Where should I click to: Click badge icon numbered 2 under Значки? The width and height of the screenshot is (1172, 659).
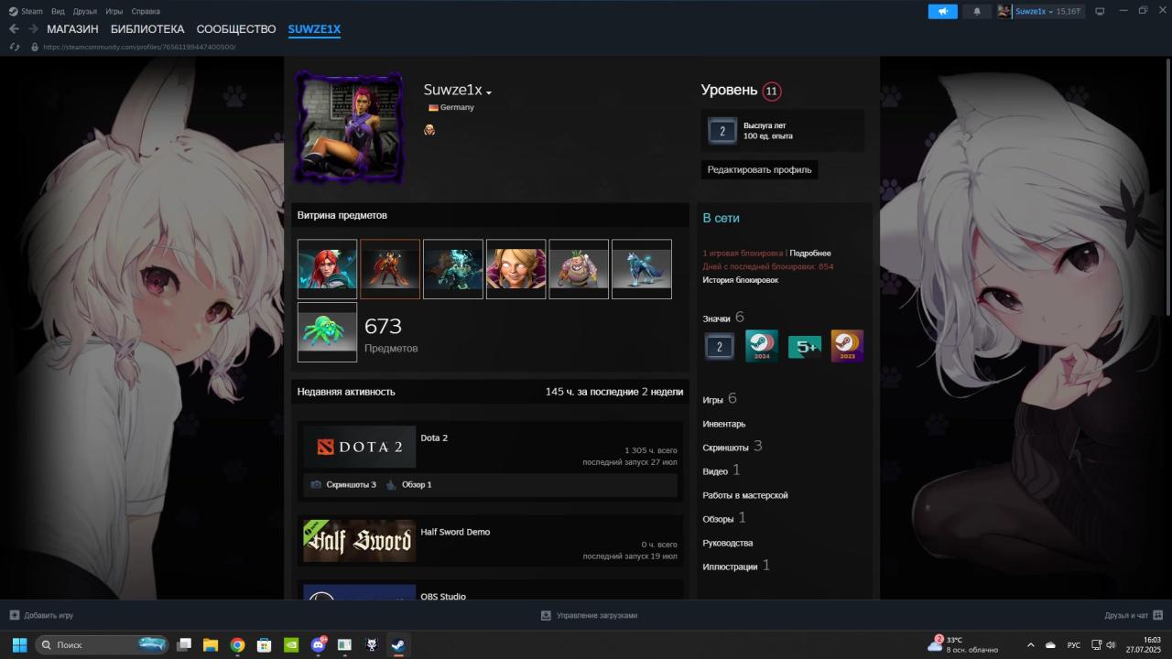(x=720, y=347)
